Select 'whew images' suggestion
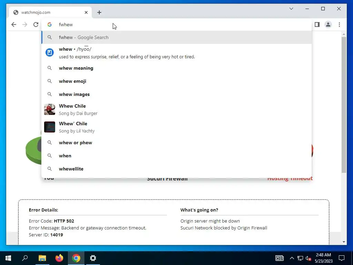The width and height of the screenshot is (353, 265). (x=177, y=94)
